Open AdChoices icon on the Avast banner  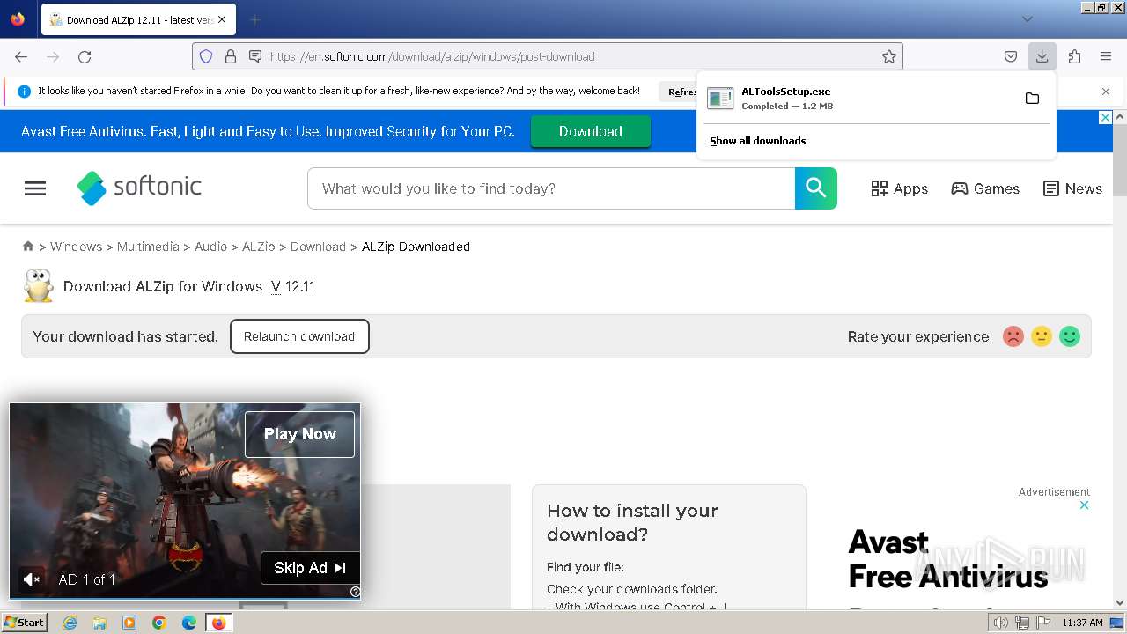point(1106,117)
